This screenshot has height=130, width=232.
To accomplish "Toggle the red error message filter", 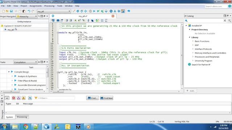I will coord(14,98).
